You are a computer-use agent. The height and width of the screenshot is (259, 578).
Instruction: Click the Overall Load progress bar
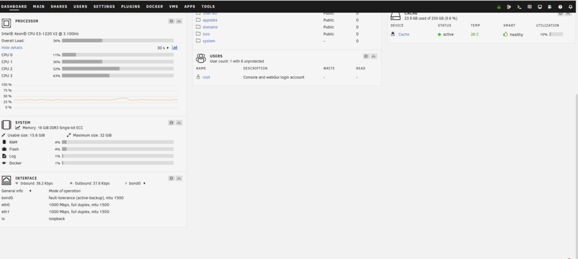coord(117,40)
